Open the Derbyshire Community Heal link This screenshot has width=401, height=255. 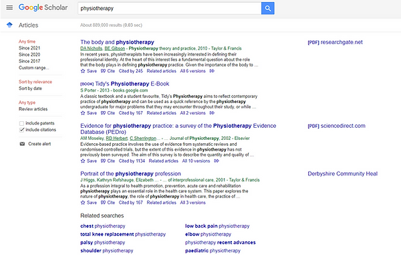click(342, 173)
